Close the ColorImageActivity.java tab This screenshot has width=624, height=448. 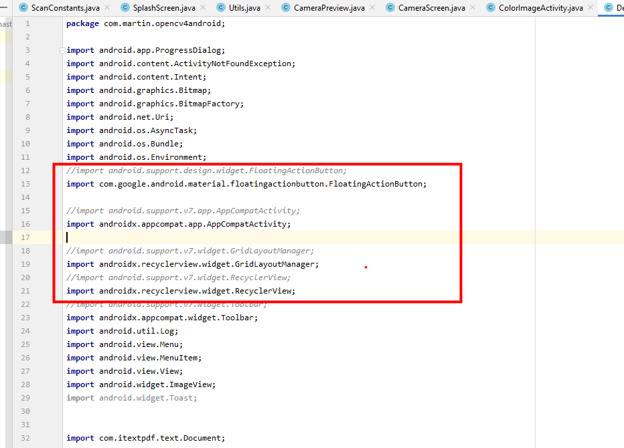point(591,7)
